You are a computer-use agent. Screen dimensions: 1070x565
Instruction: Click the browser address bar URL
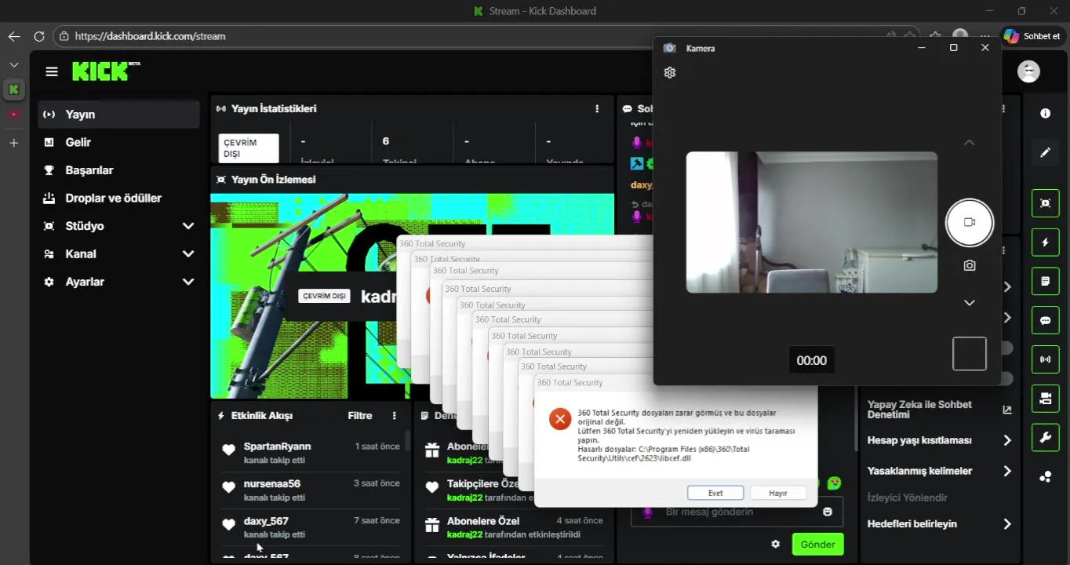click(x=150, y=36)
